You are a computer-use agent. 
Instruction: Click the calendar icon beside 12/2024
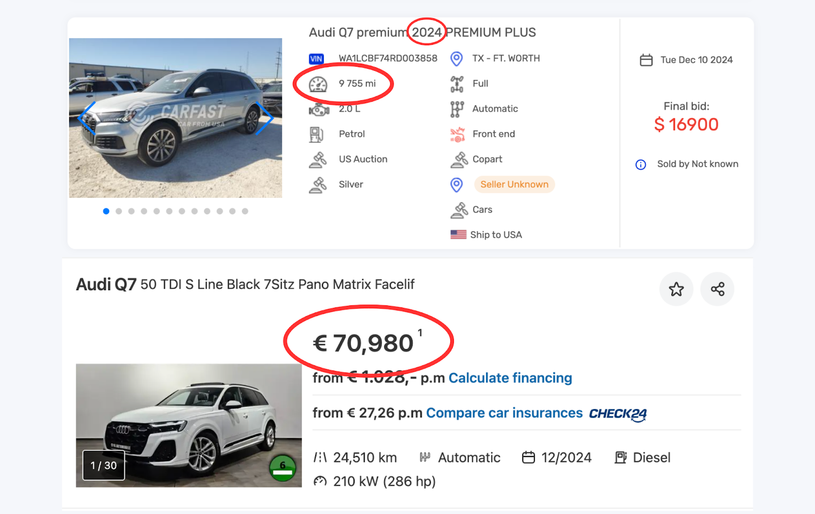coord(529,458)
